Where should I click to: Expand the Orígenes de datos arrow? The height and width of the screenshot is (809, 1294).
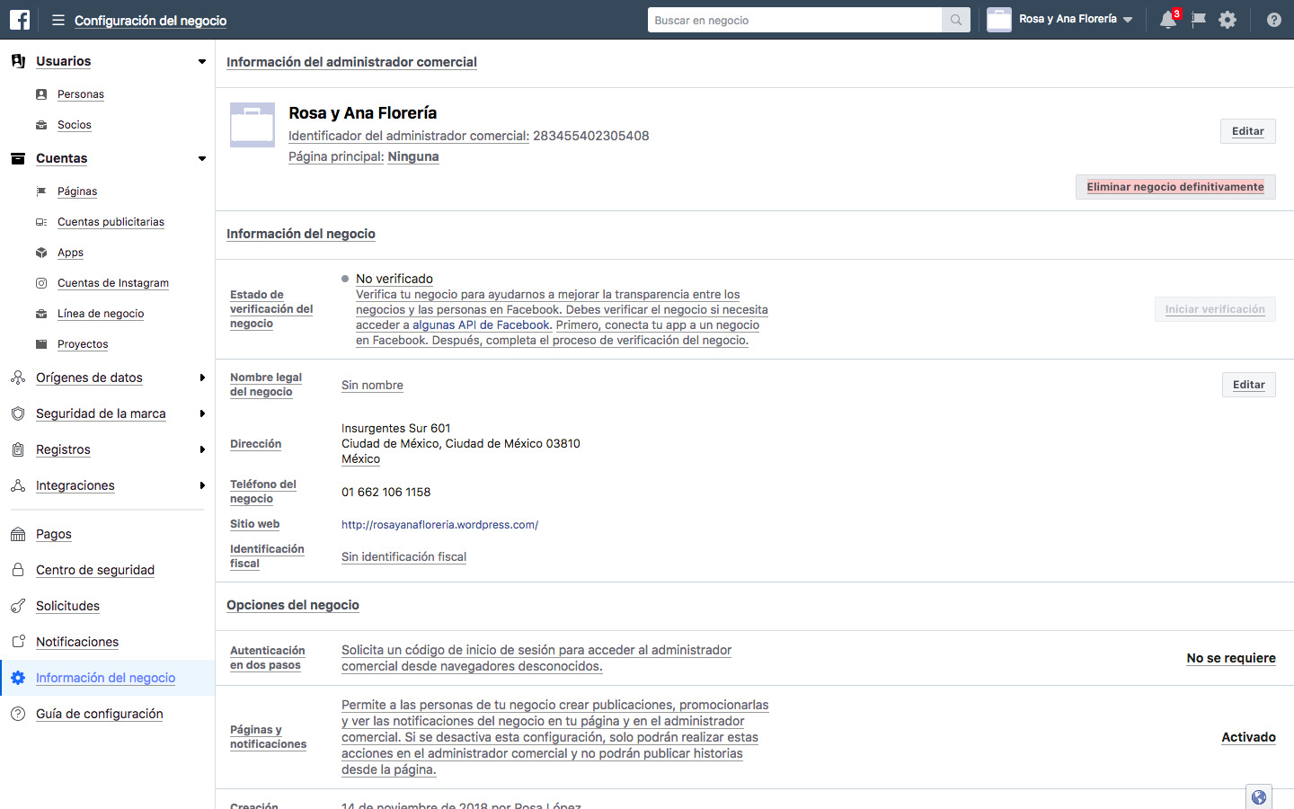(x=202, y=378)
